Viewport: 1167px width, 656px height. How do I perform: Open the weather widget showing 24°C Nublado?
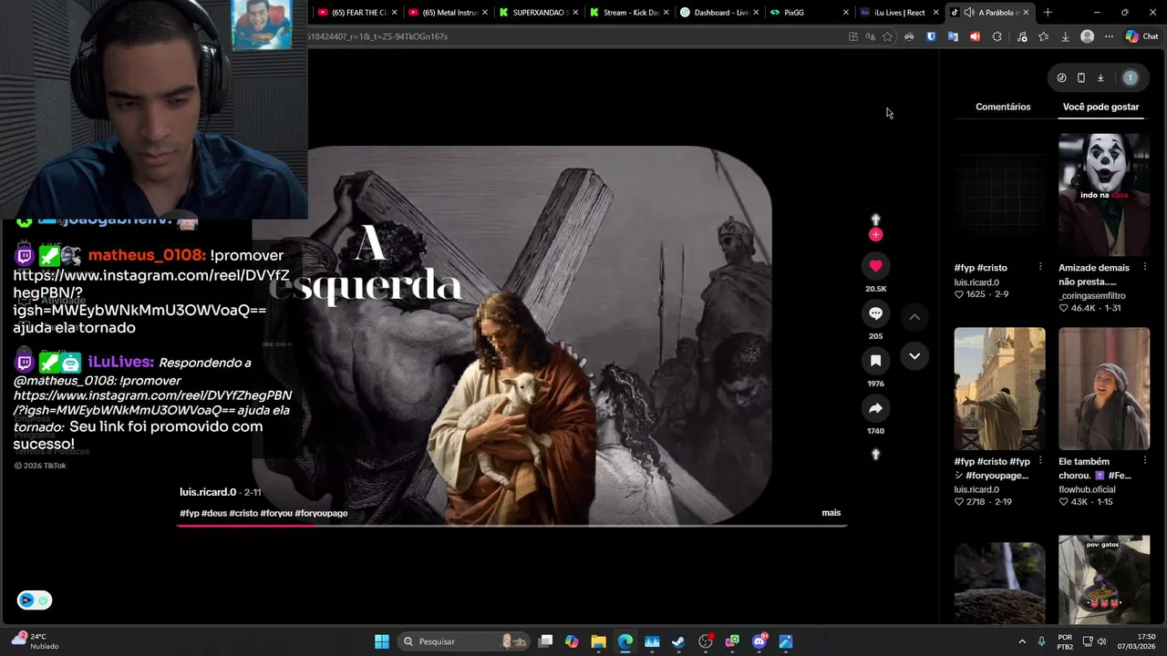click(35, 641)
